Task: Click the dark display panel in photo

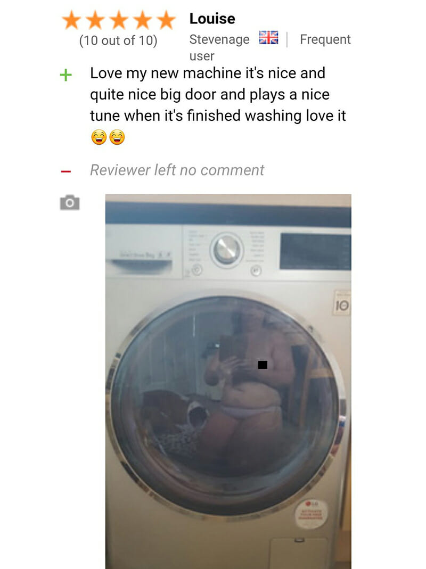Action: [315, 251]
